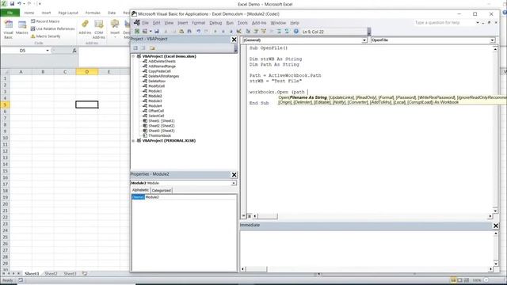This screenshot has width=507, height=285.
Task: Click the Macro Security ribbon button
Action: (46, 36)
